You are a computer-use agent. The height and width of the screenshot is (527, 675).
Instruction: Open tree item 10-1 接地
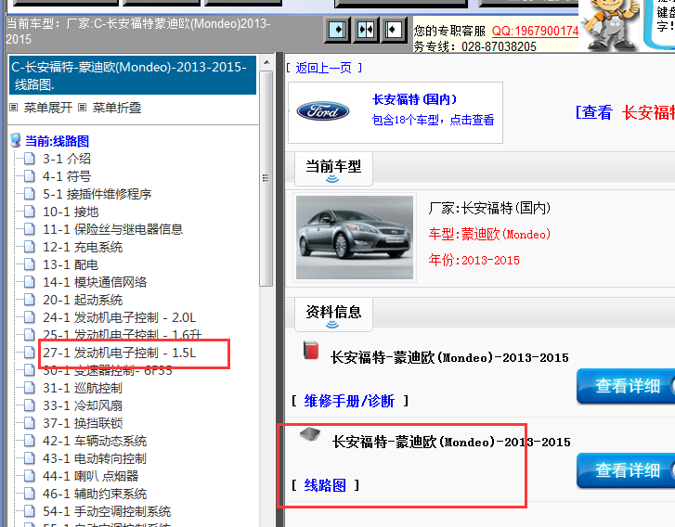point(71,212)
